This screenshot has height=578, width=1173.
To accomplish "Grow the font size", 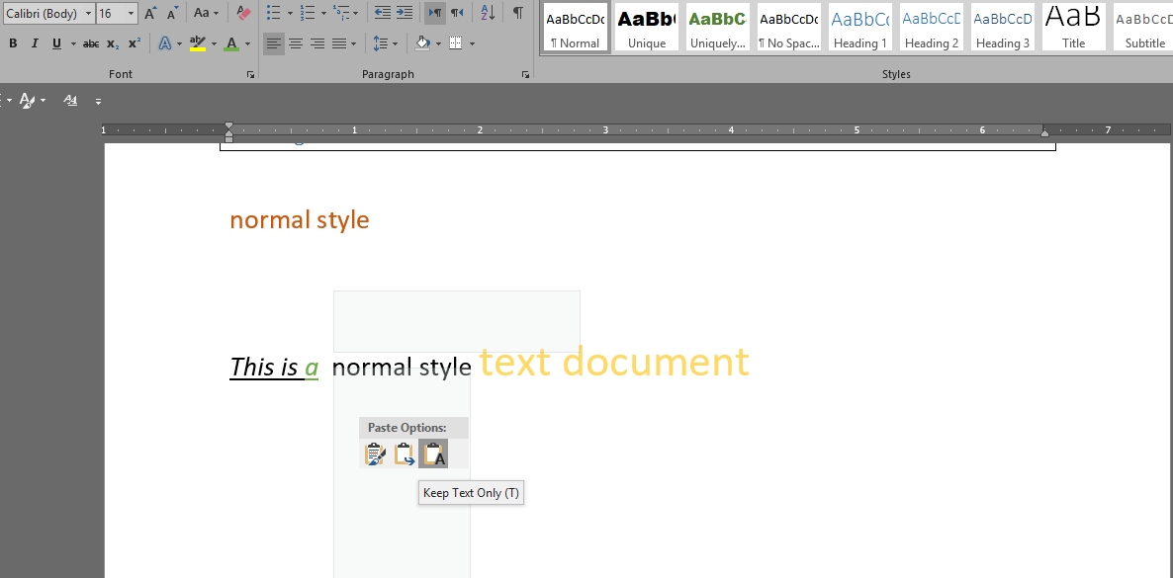I will point(150,13).
